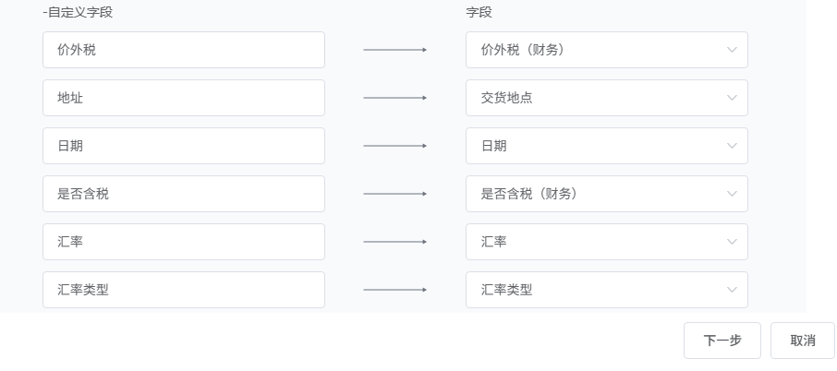The width and height of the screenshot is (837, 371).
Task: Open the 价外税（财务） field dropdown
Action: (x=596, y=50)
